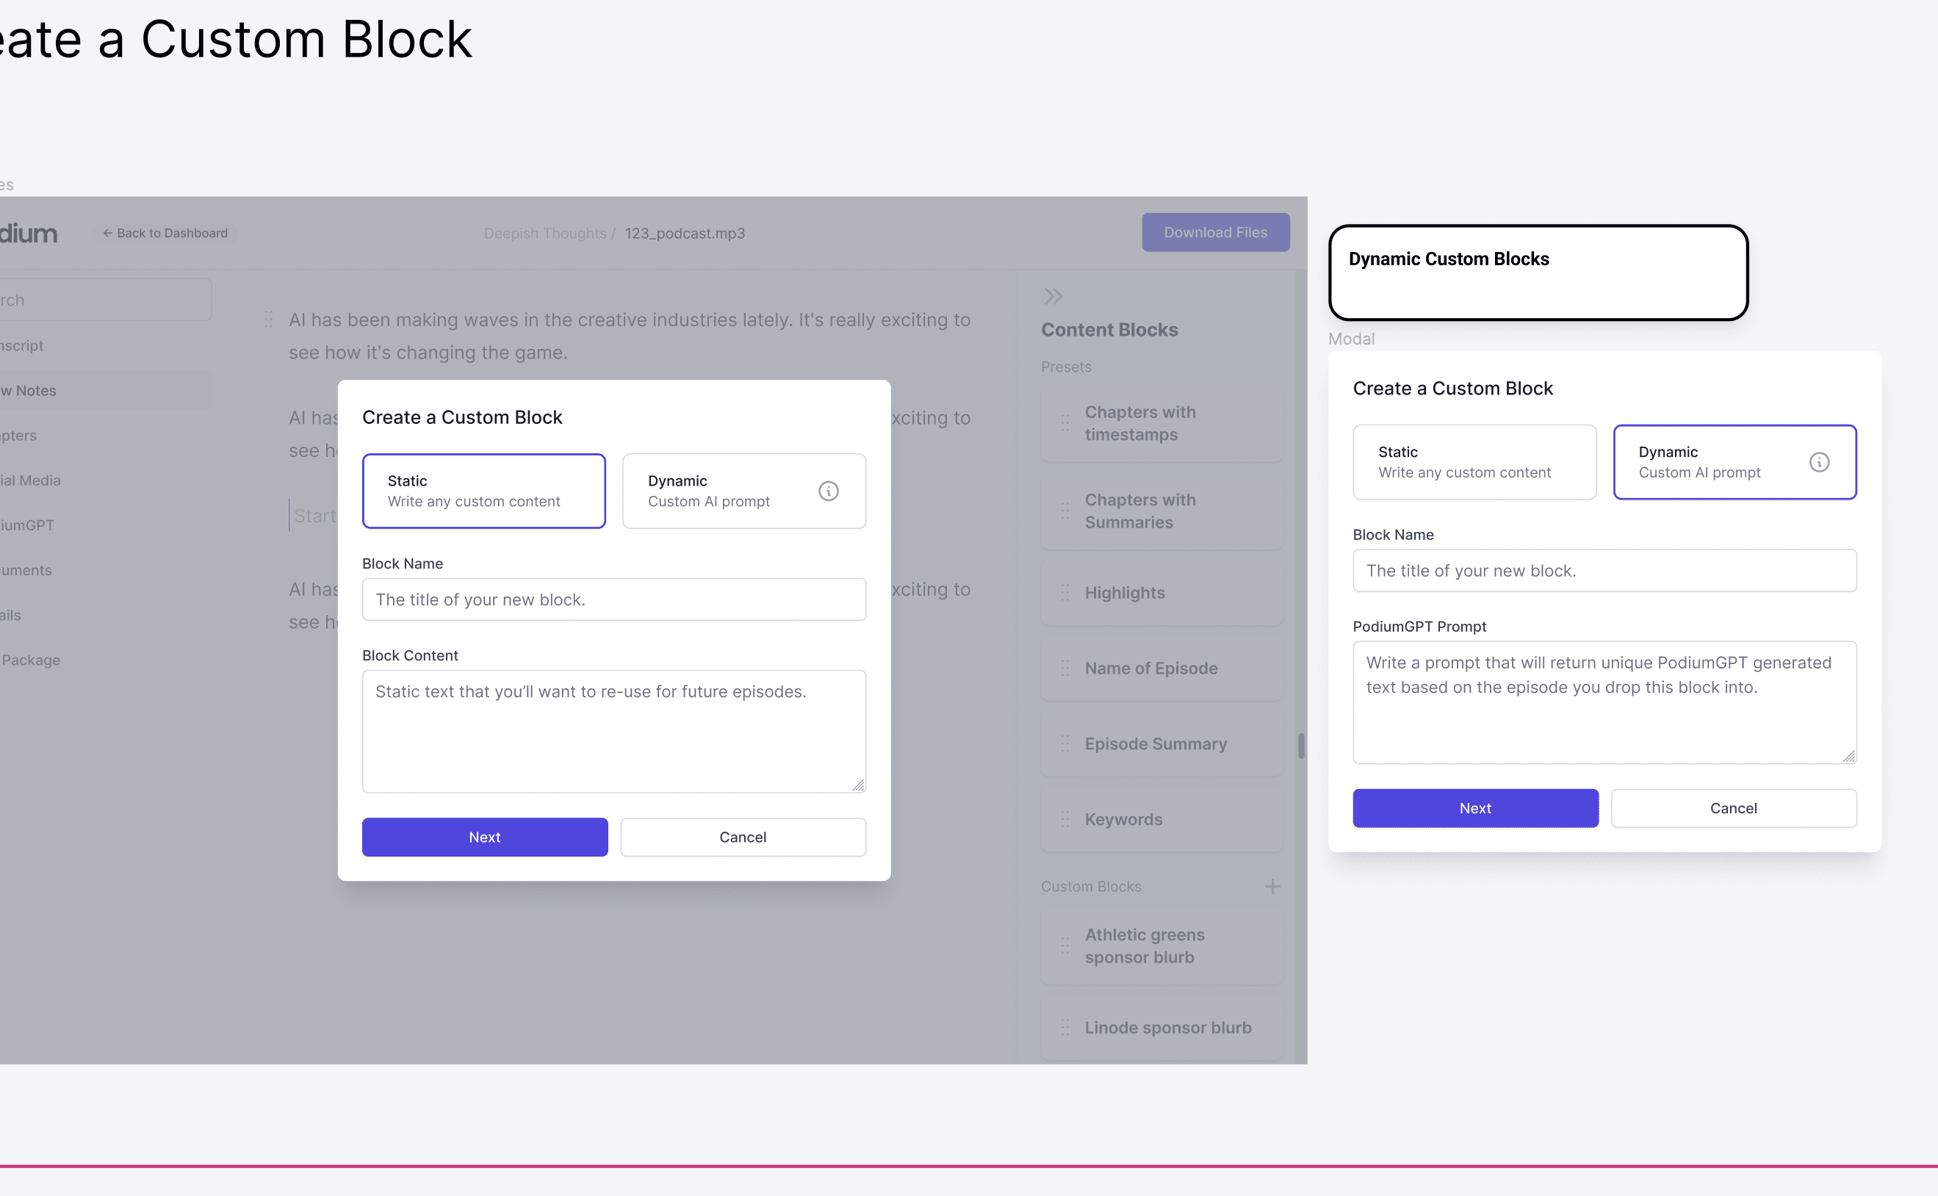Viewport: 1938px width, 1196px height.
Task: Cancel the right-side Create Custom Block modal
Action: pos(1733,808)
